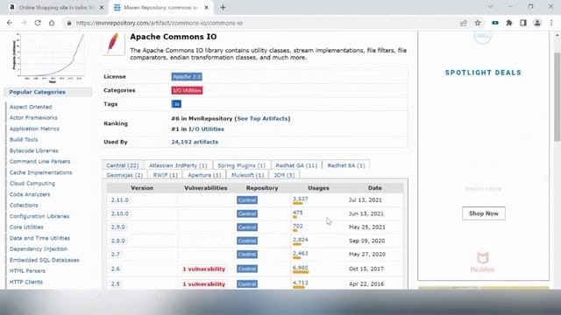This screenshot has height=315, width=561.
Task: Click the Apache Commons IO feather logo
Action: click(113, 43)
